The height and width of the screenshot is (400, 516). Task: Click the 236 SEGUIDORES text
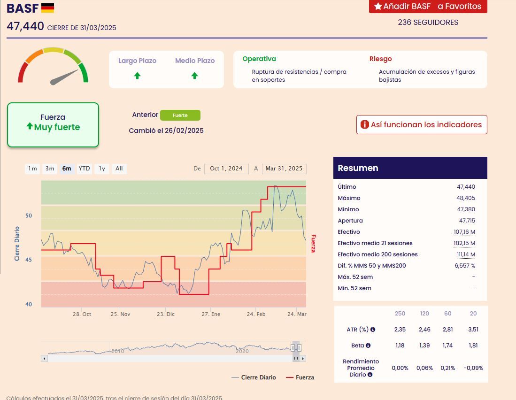coord(428,23)
